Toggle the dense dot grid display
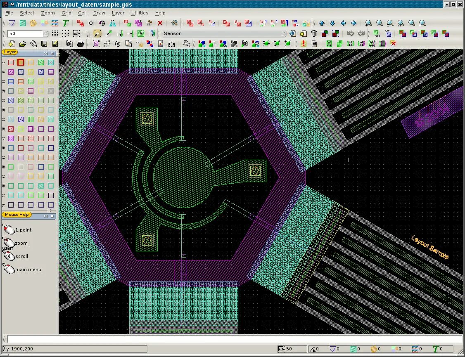 click(55, 33)
